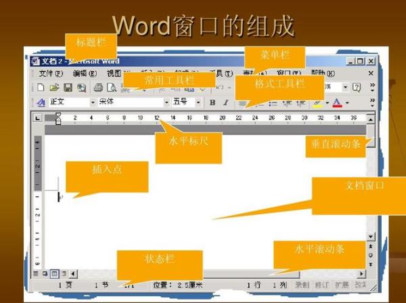Open the 工具(T) menu

click(221, 74)
